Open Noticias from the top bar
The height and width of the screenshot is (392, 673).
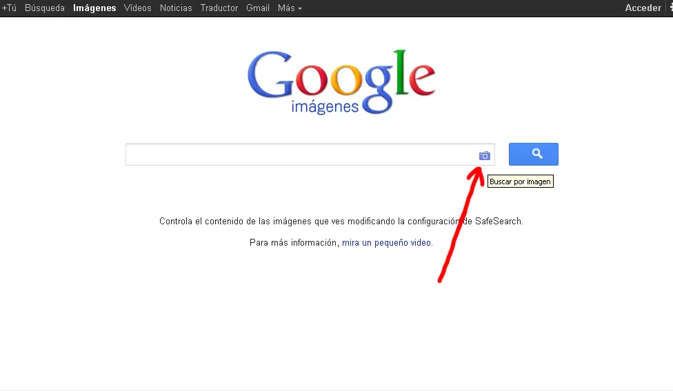176,8
